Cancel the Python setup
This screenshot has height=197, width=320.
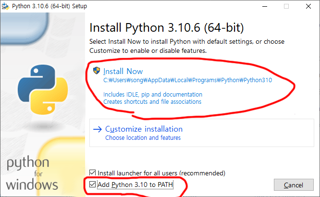pyautogui.click(x=294, y=185)
